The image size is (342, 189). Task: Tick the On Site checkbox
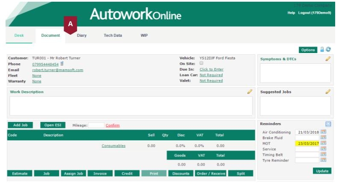point(201,63)
